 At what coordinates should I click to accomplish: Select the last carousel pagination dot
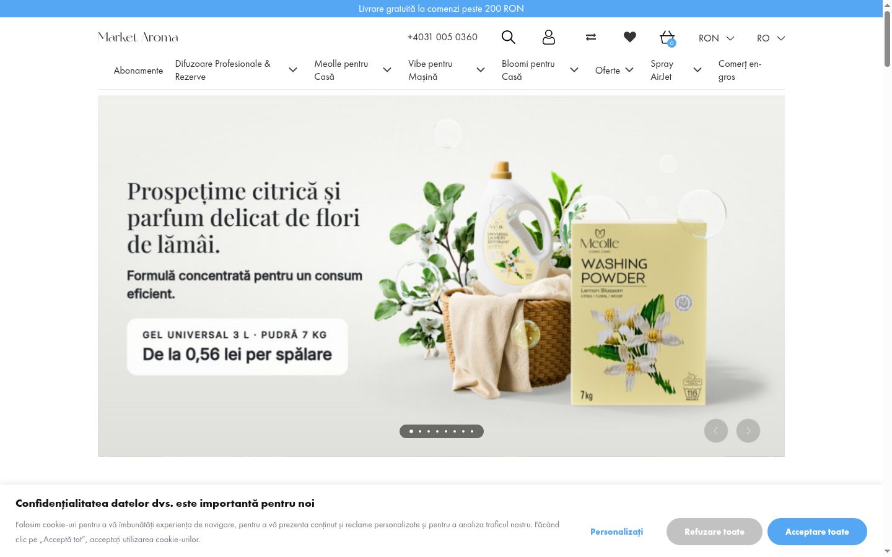[x=472, y=431]
